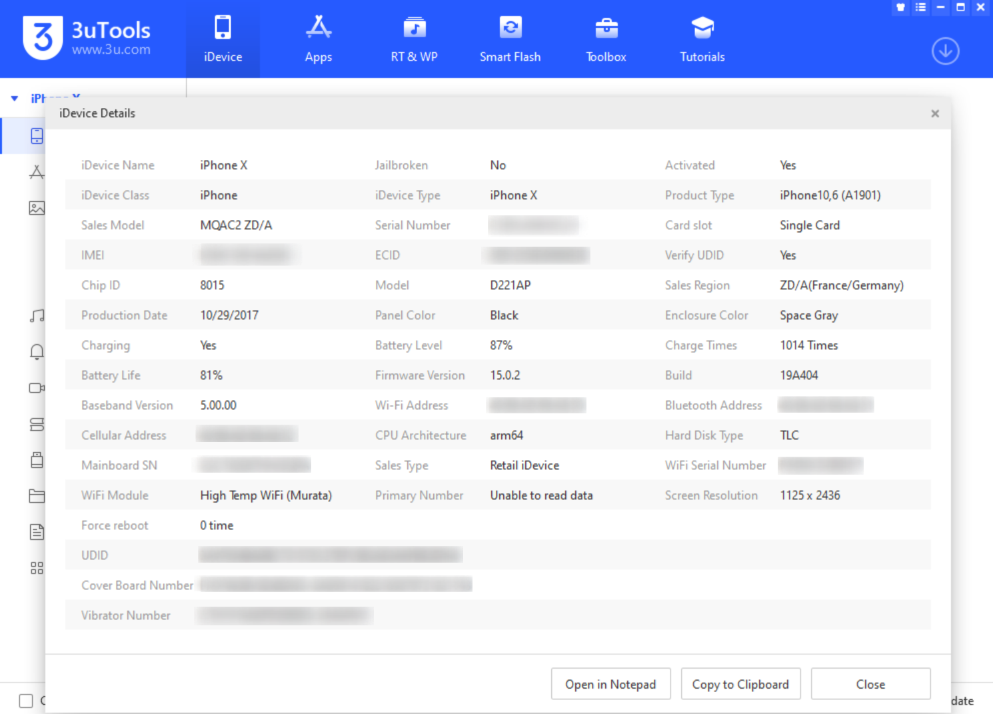The image size is (993, 714).
Task: Switch to the Smart Flash tab
Action: [x=510, y=39]
